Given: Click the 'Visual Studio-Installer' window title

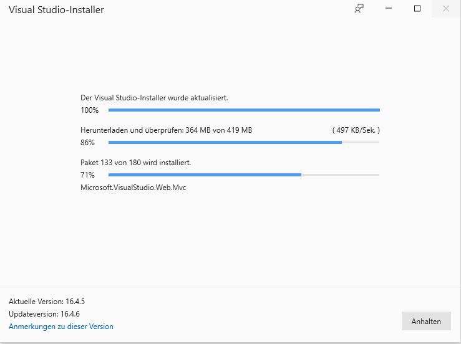Looking at the screenshot, I should pos(56,10).
